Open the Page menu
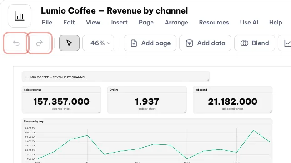291x163 pixels. click(146, 22)
